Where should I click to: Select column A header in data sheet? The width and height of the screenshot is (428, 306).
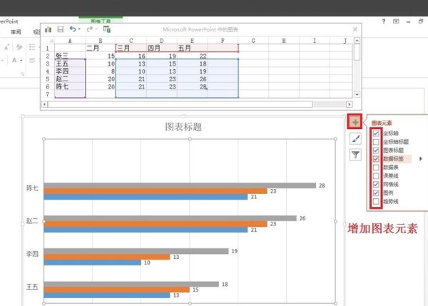click(x=70, y=41)
